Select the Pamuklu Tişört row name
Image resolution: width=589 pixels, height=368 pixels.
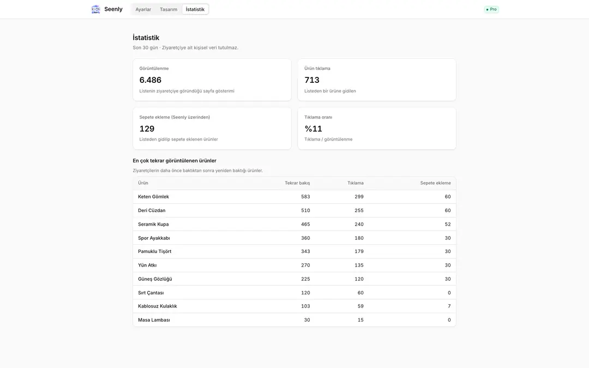pos(154,251)
